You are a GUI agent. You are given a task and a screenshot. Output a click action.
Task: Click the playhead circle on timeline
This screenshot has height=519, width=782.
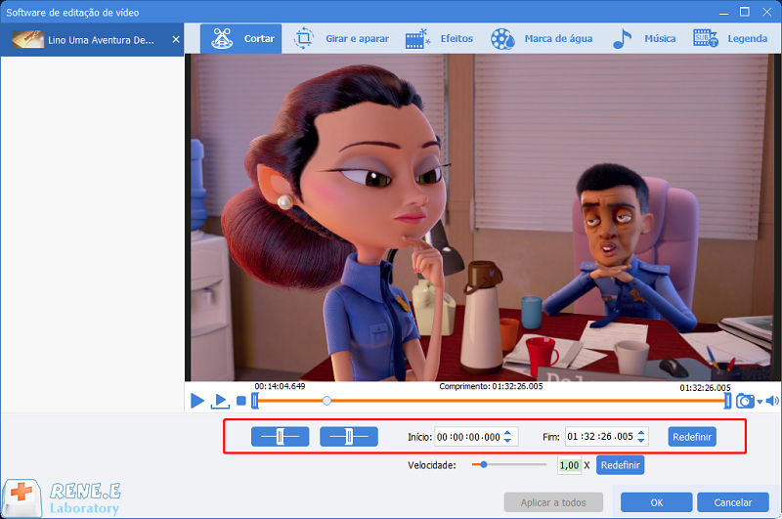pos(326,401)
